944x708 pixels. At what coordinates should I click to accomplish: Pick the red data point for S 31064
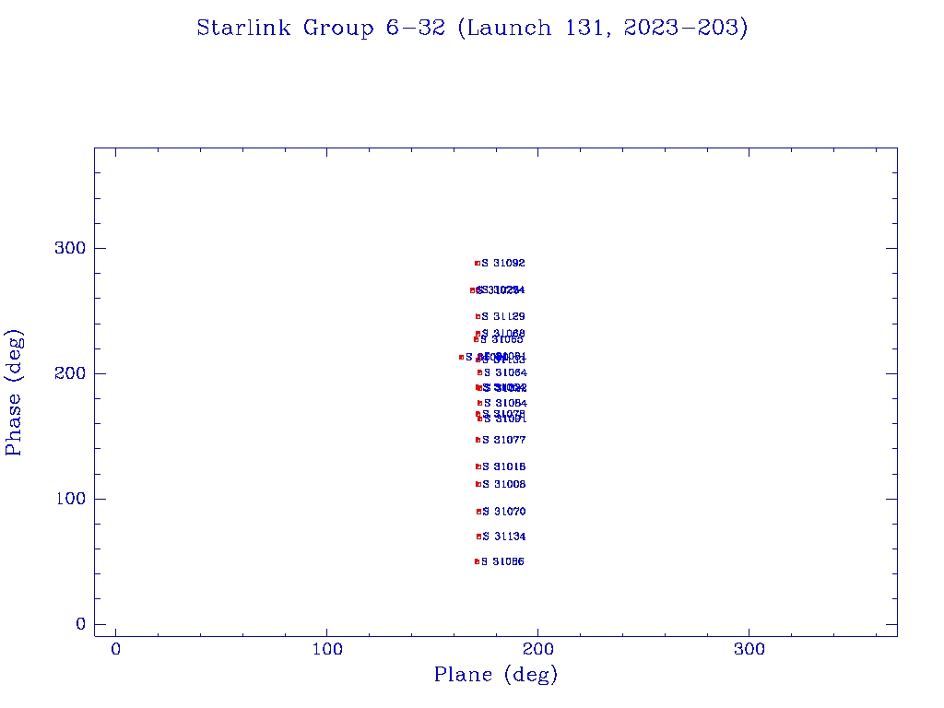479,372
